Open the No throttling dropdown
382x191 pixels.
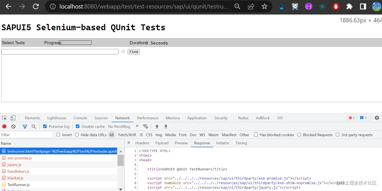[123, 126]
